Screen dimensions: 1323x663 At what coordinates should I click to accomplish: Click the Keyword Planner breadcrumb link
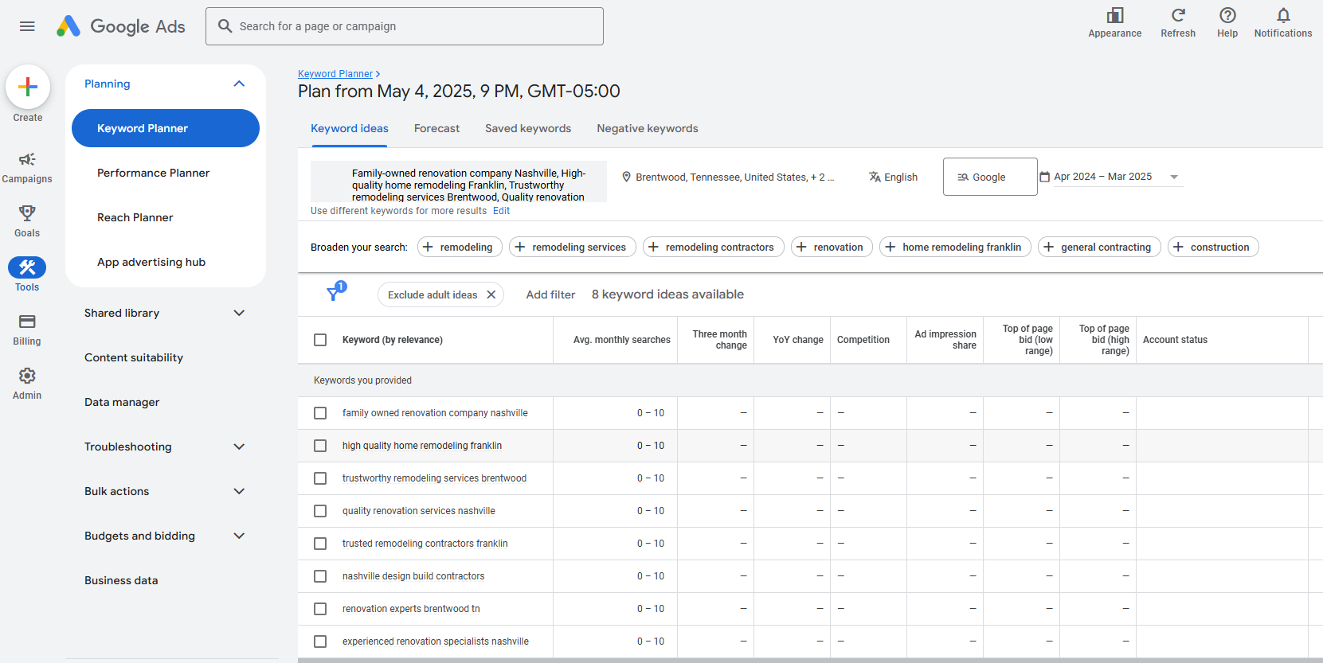click(x=335, y=74)
